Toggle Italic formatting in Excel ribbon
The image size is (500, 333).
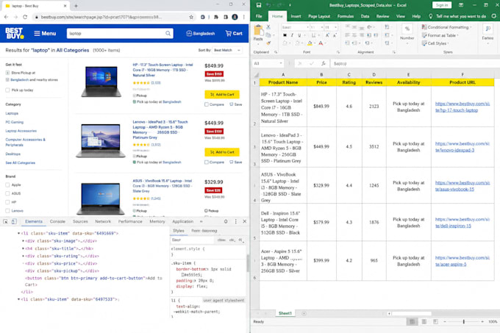pyautogui.click(x=292, y=35)
